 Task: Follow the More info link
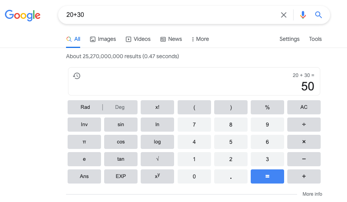point(312,194)
